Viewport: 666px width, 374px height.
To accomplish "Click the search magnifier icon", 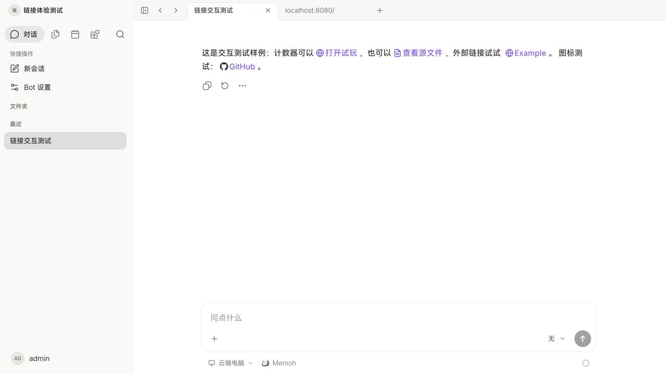I will [x=120, y=34].
